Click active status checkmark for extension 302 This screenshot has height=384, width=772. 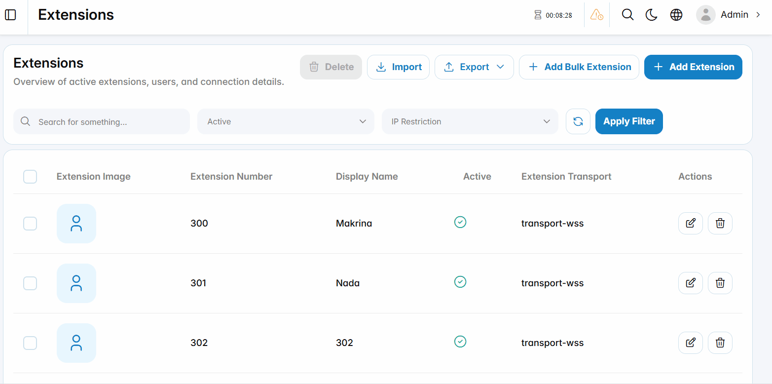[x=460, y=342]
